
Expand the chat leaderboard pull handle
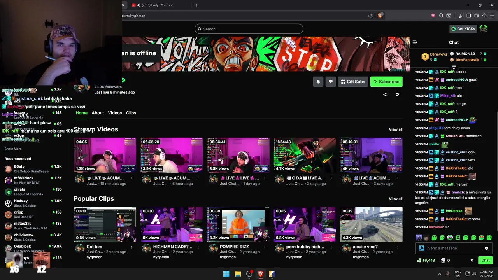(x=454, y=67)
